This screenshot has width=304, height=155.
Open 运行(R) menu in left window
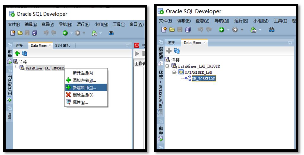pyautogui.click(x=83, y=24)
